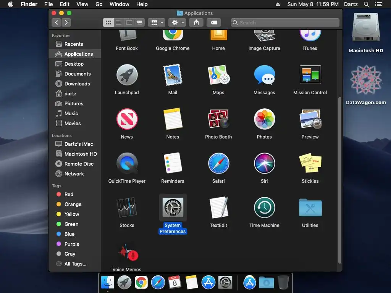Select the Notes app icon in Applications

pyautogui.click(x=173, y=119)
